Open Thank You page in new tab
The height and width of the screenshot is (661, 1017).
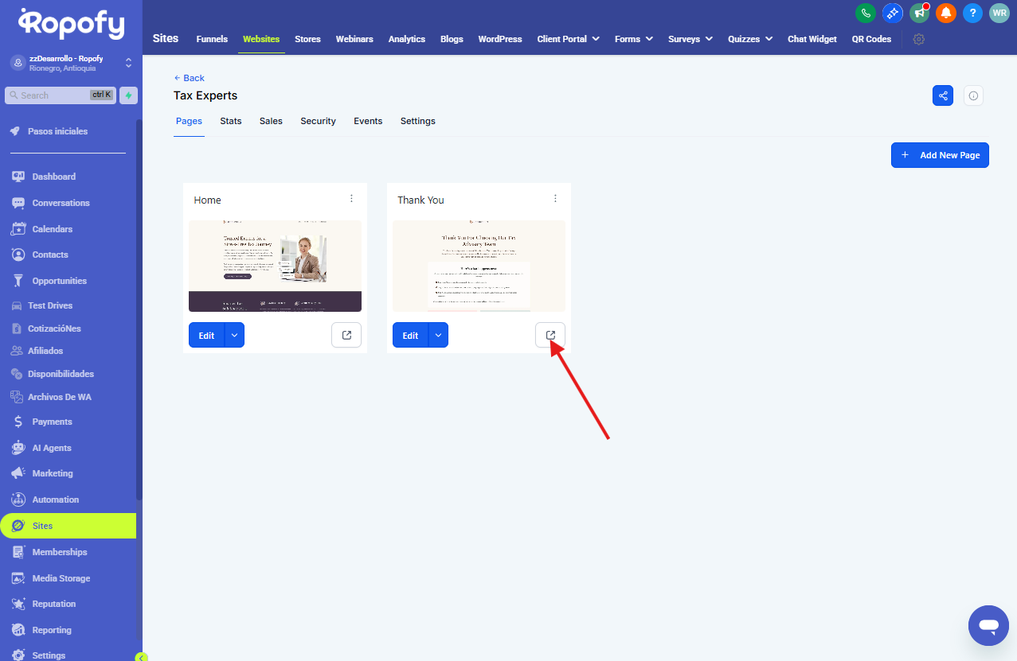pos(550,335)
